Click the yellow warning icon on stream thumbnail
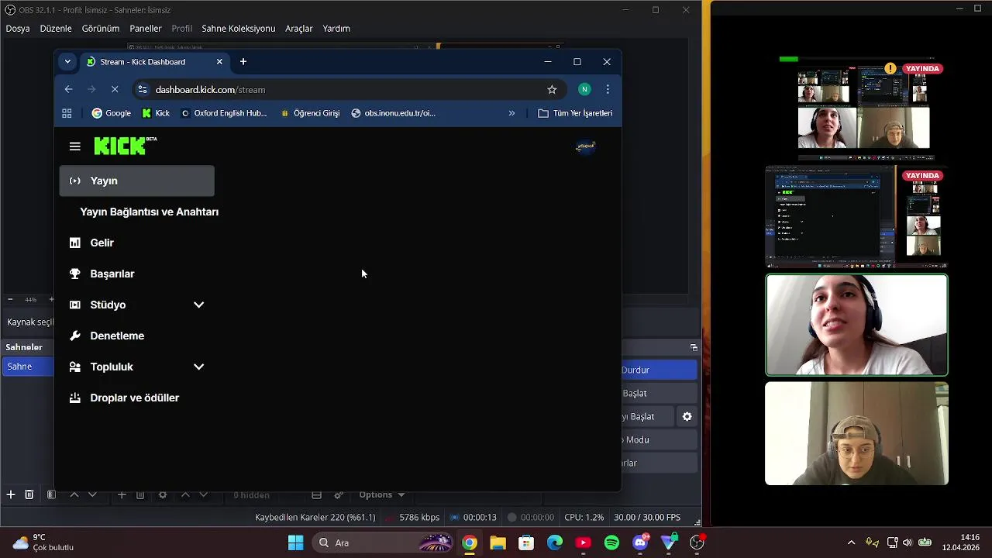992x558 pixels. pyautogui.click(x=890, y=68)
